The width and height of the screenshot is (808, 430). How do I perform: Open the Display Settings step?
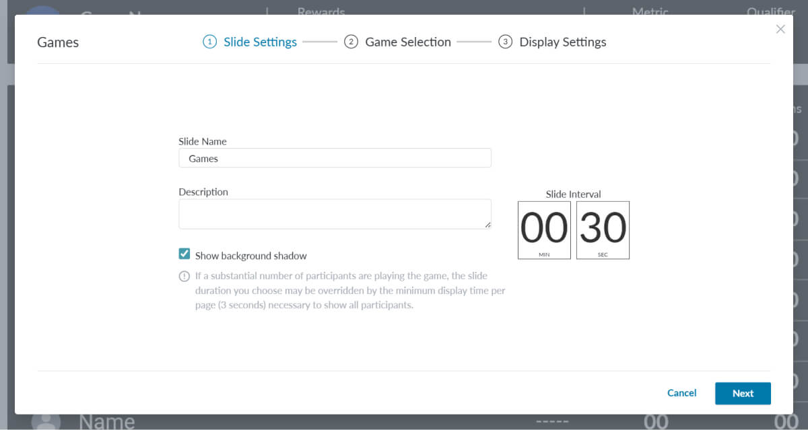point(562,42)
